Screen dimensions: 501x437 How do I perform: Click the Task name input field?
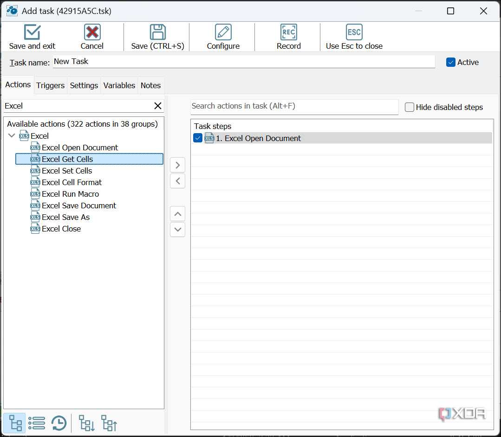coord(244,62)
